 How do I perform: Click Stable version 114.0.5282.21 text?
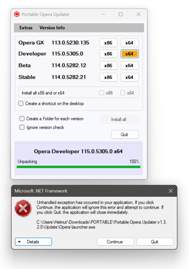point(69,77)
